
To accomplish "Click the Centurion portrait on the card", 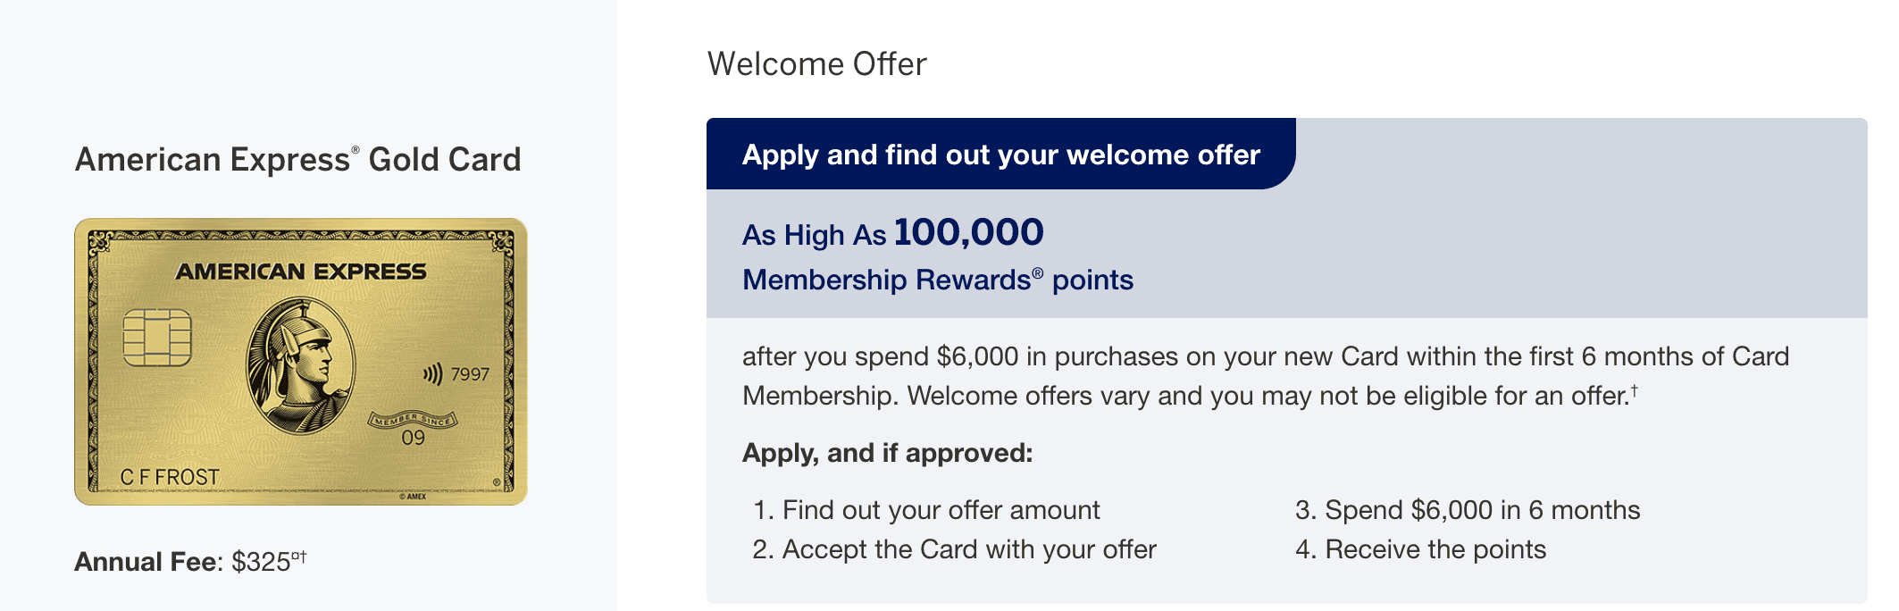I will coord(300,366).
